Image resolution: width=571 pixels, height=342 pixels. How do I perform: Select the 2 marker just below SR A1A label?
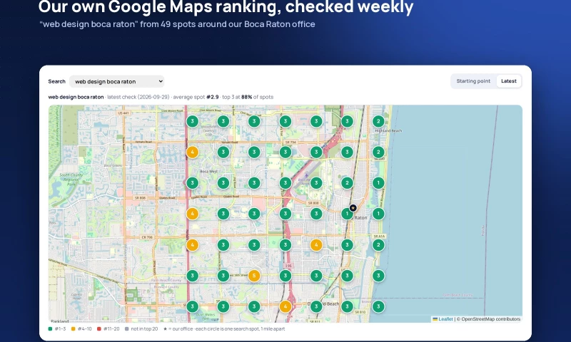pyautogui.click(x=378, y=244)
